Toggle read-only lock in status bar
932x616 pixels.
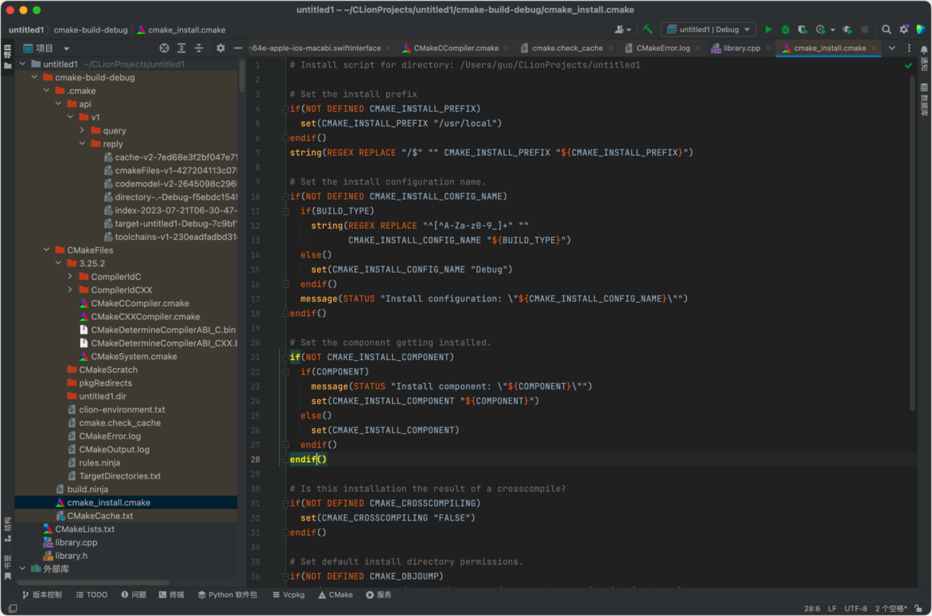pos(919,608)
